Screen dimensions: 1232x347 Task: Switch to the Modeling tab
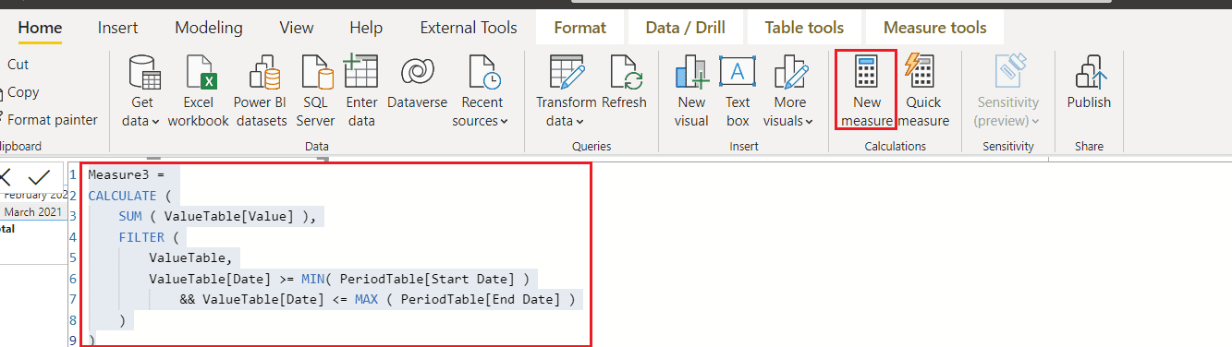coord(209,28)
